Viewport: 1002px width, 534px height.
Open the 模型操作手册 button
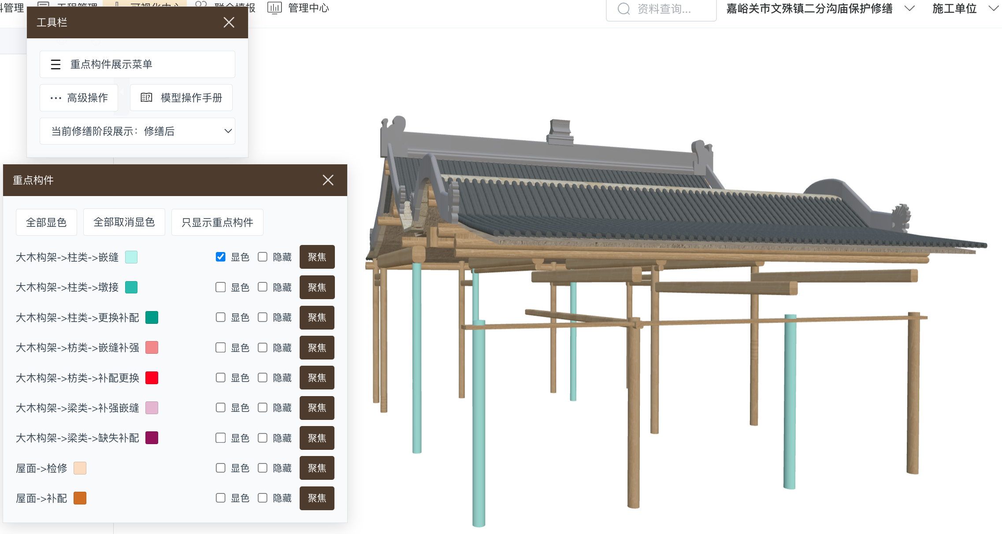pos(181,98)
